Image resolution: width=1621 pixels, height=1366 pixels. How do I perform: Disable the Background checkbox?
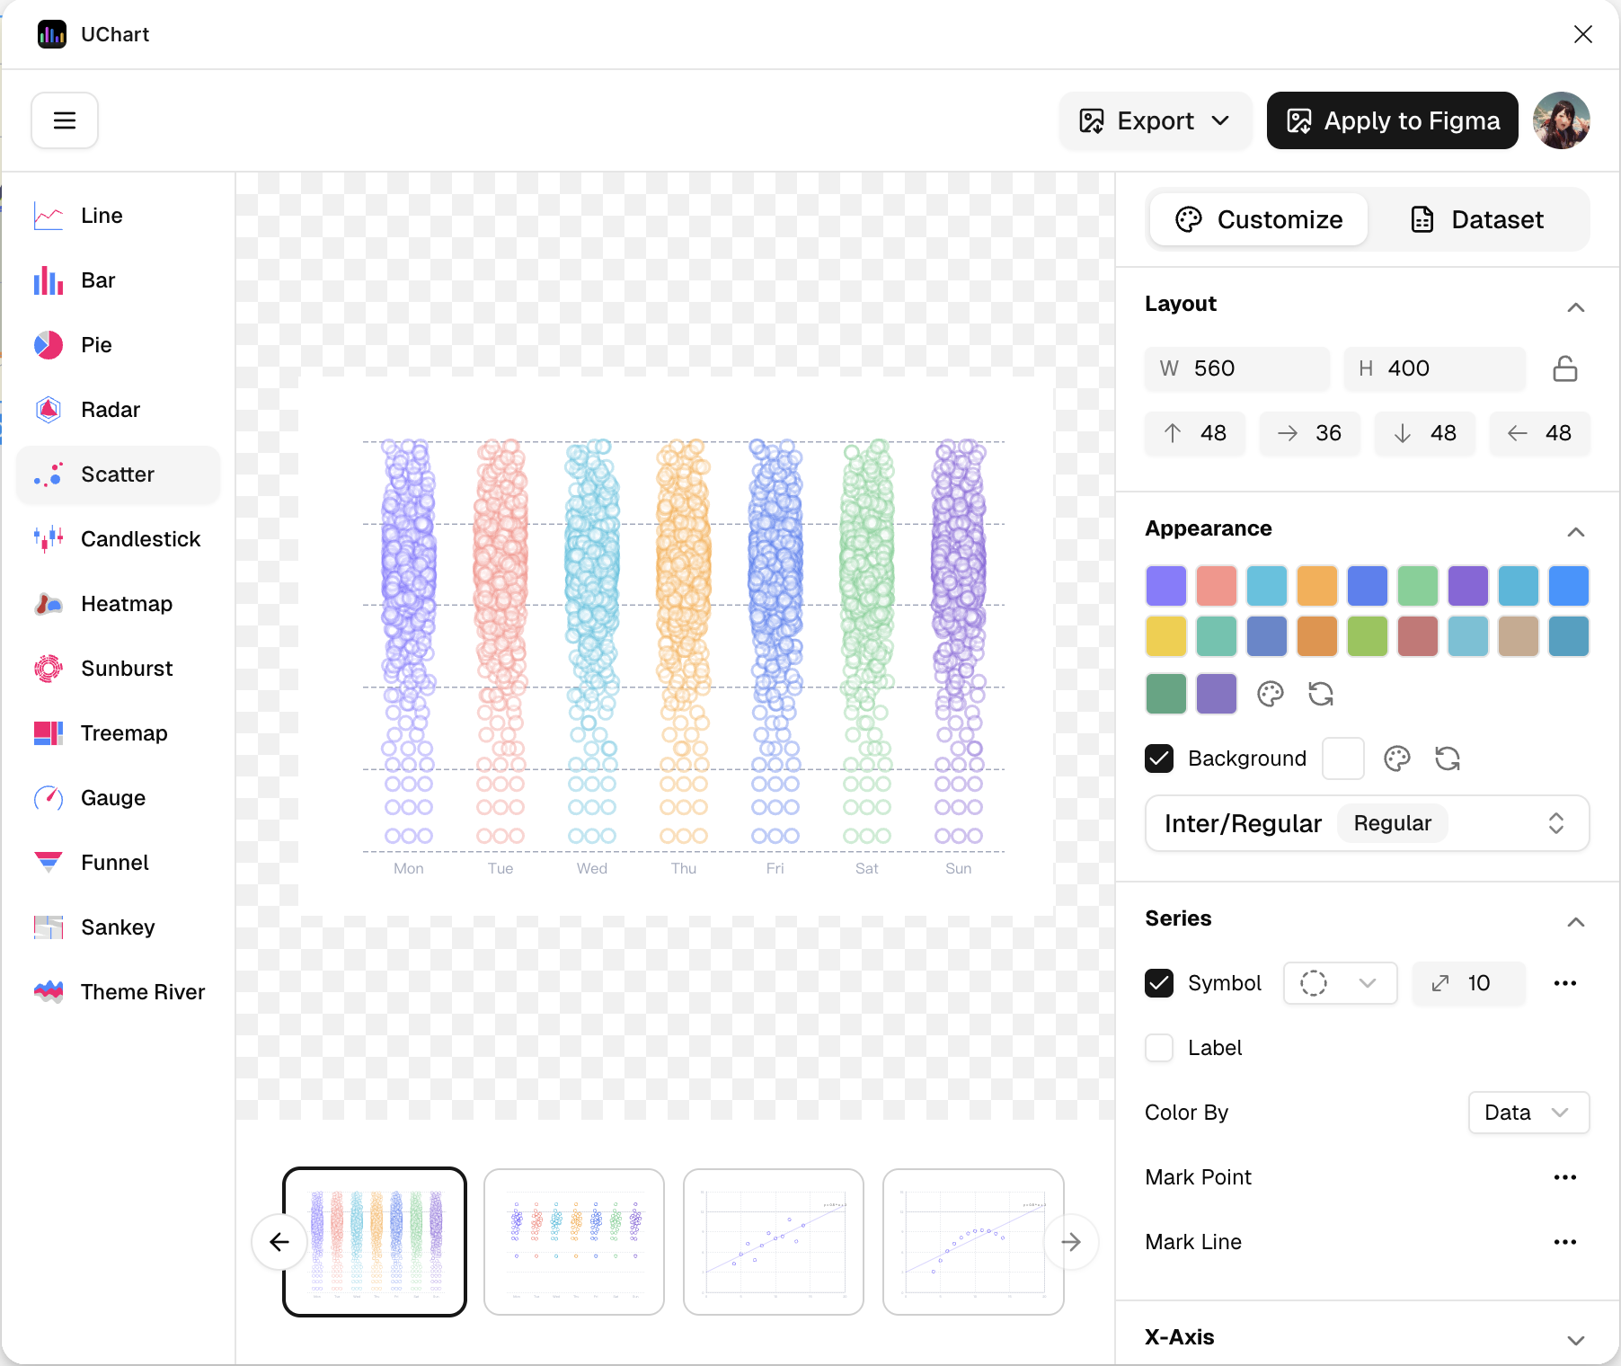[x=1159, y=758]
